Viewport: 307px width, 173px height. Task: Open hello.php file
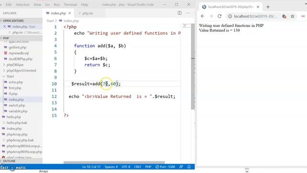(x=13, y=117)
